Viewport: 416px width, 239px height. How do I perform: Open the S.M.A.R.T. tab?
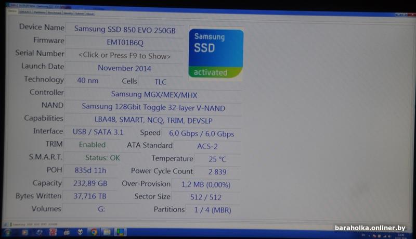coord(25,11)
